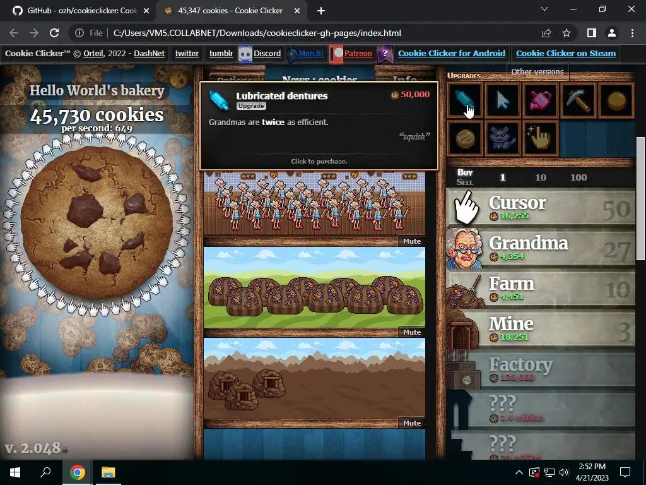Toggle the browser side panel
This screenshot has height=485, width=646.
tap(592, 33)
